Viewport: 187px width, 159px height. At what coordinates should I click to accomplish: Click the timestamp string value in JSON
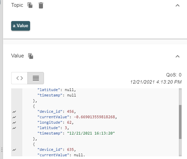(x=91, y=133)
